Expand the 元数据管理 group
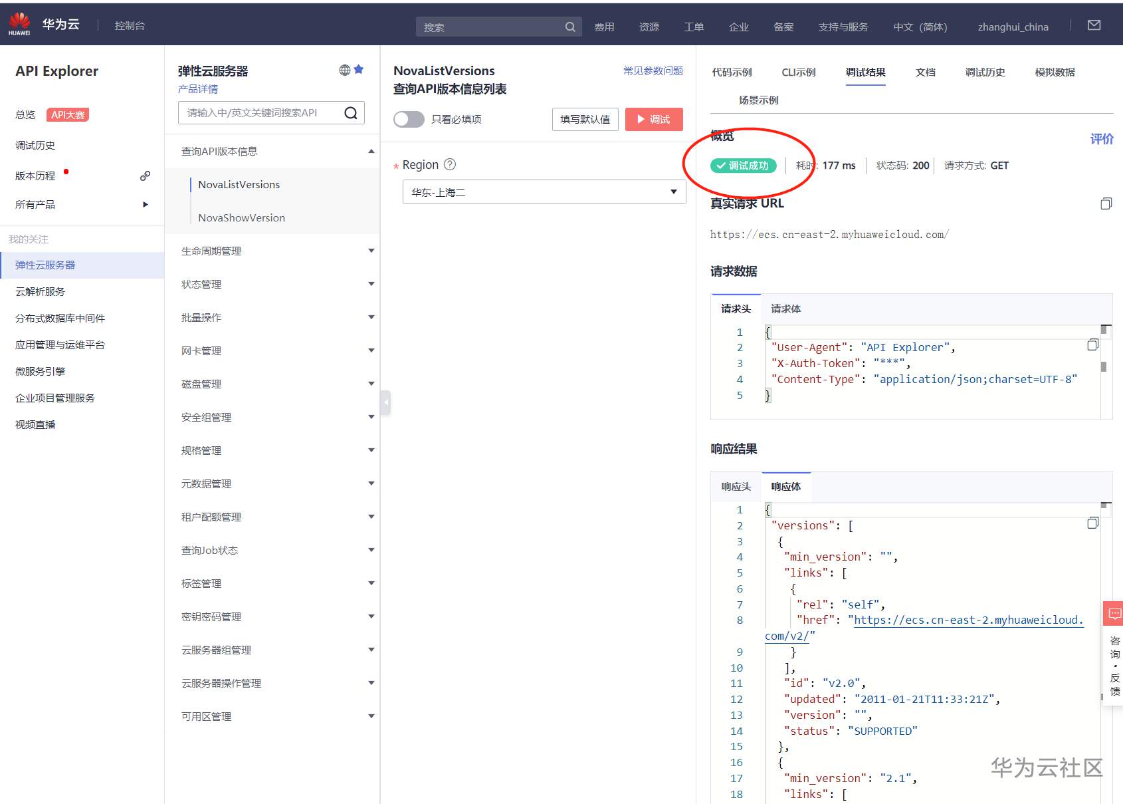This screenshot has height=804, width=1123. 371,483
